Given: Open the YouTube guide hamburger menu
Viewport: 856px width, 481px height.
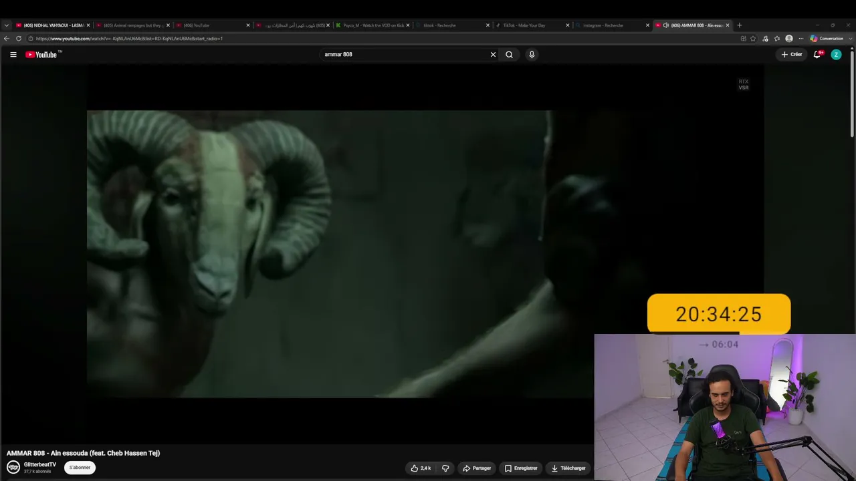Looking at the screenshot, I should click(13, 55).
